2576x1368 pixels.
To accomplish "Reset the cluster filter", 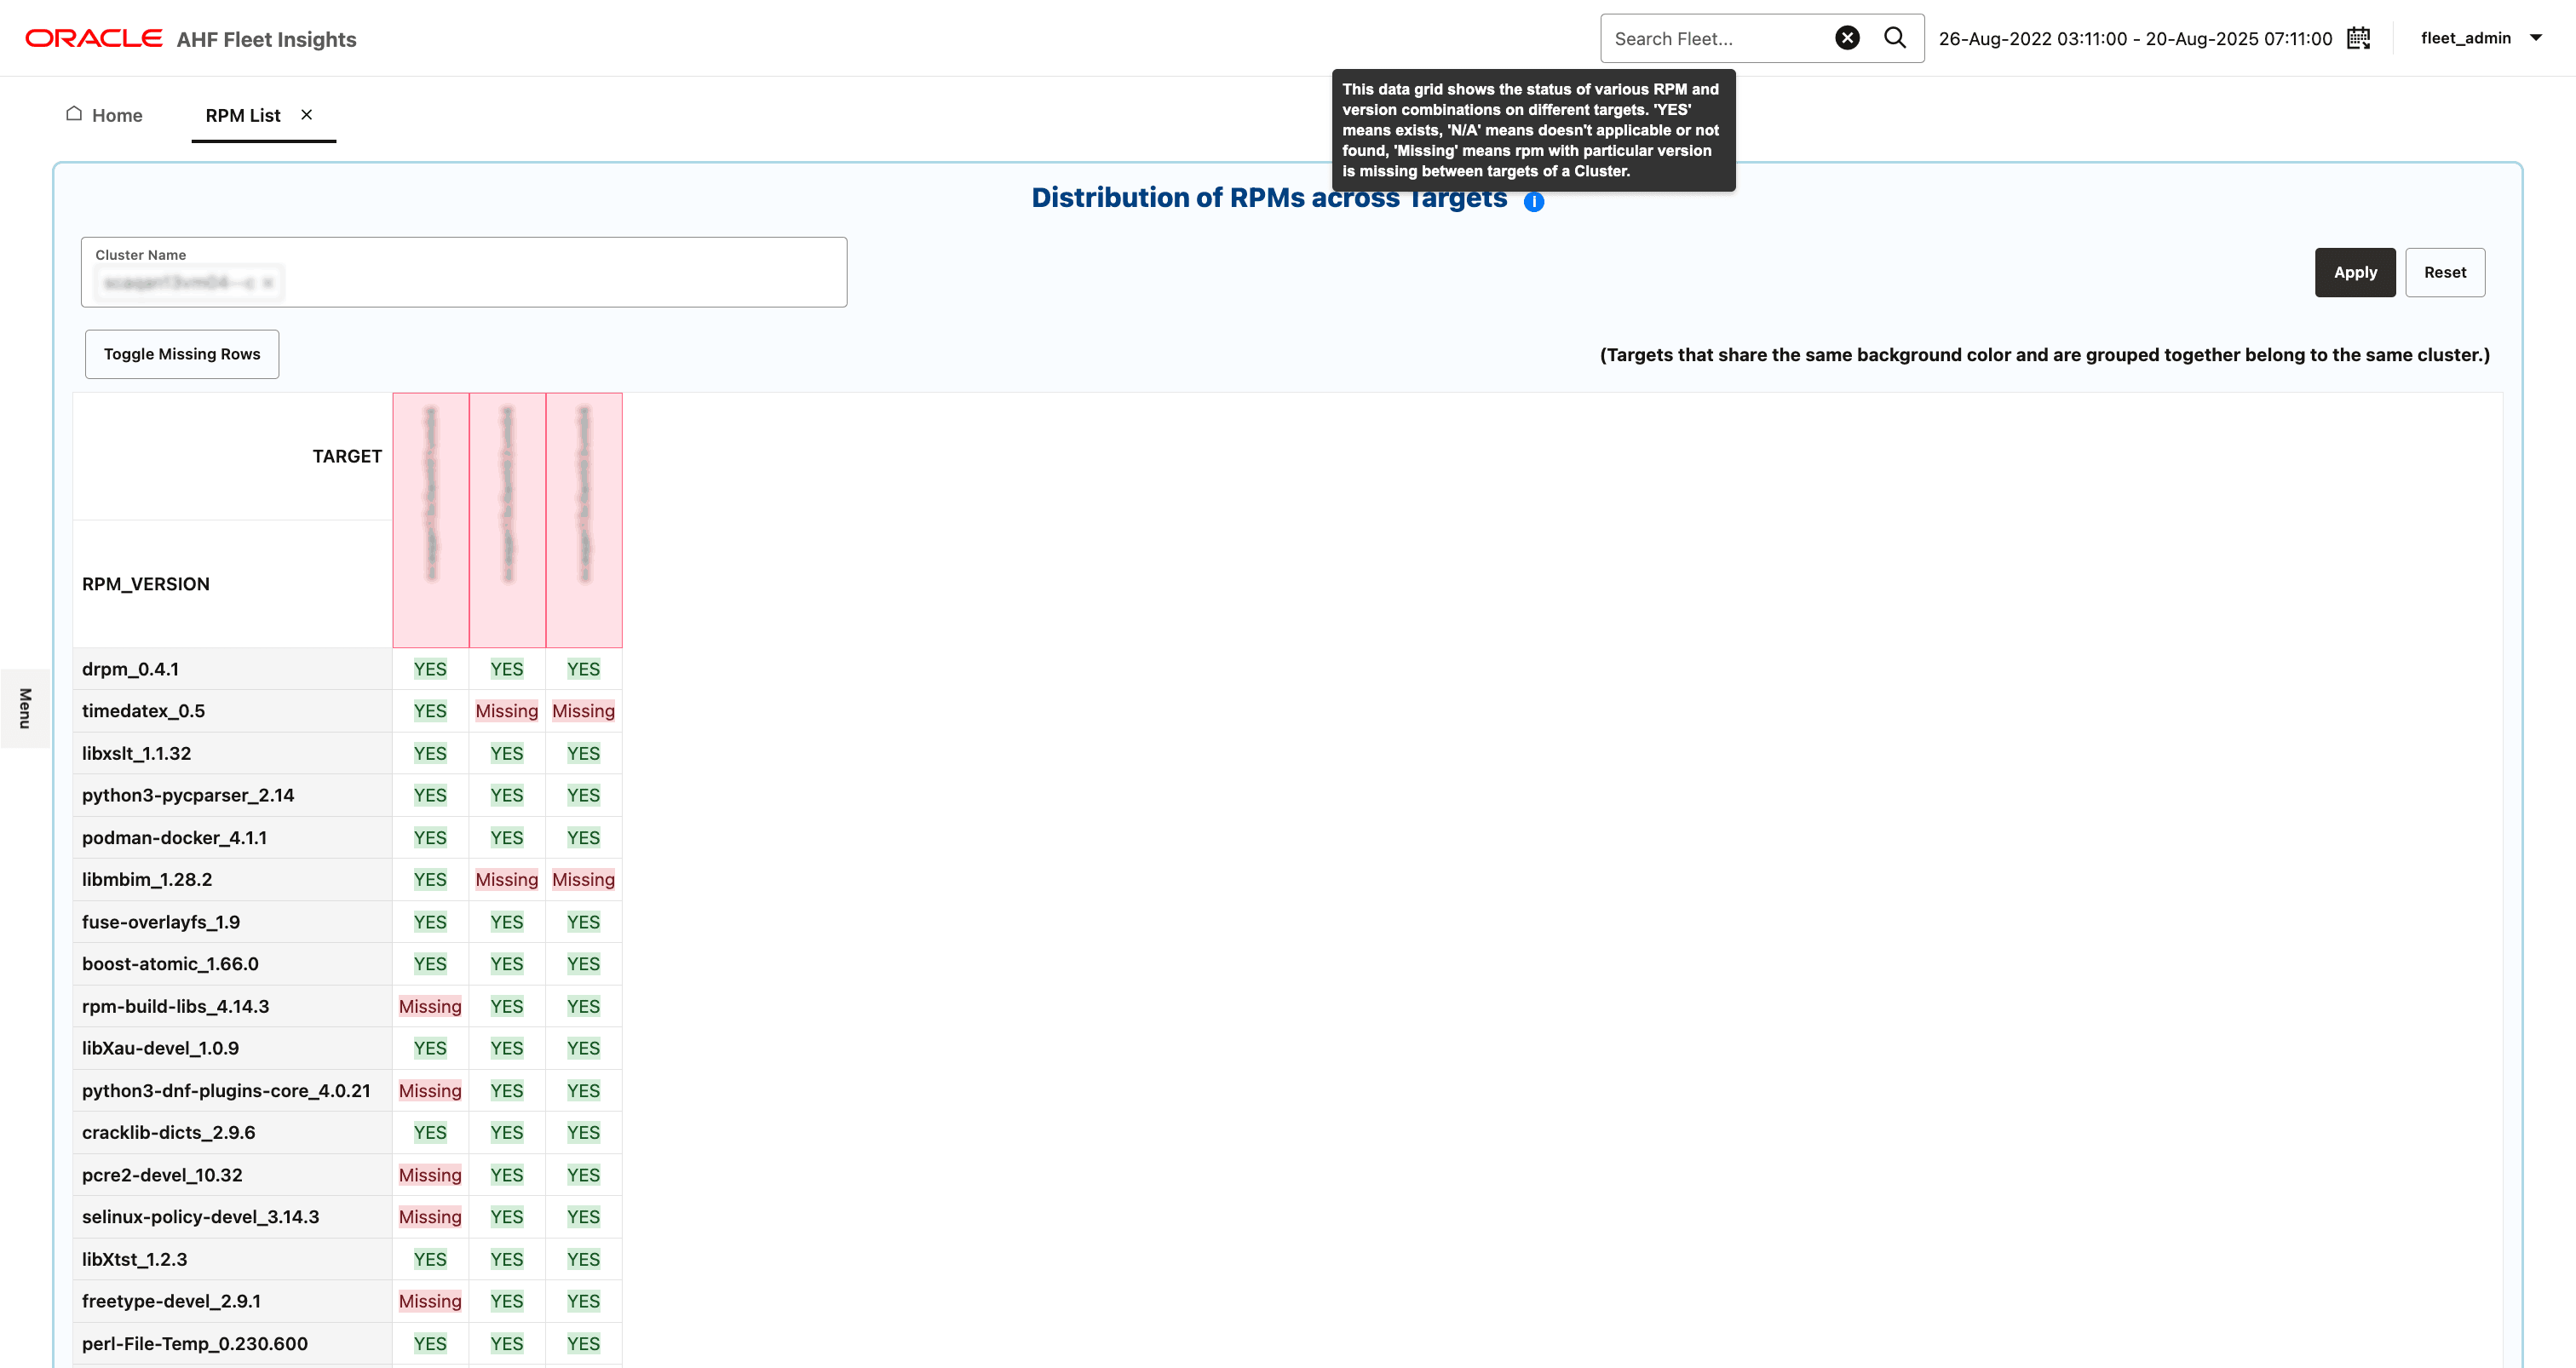I will pyautogui.click(x=2445, y=272).
